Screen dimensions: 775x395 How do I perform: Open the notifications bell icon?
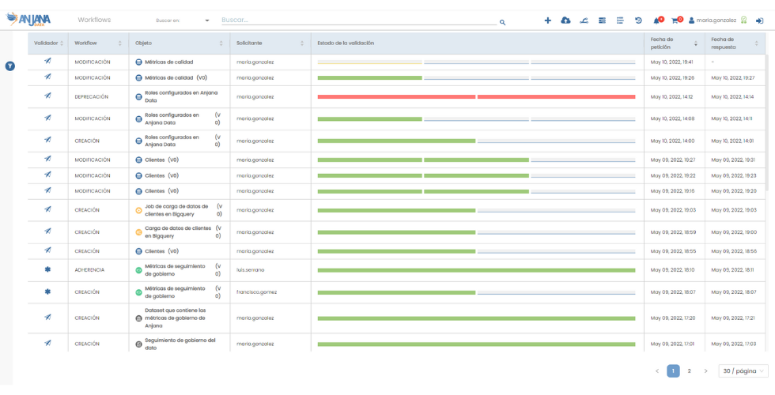point(657,21)
